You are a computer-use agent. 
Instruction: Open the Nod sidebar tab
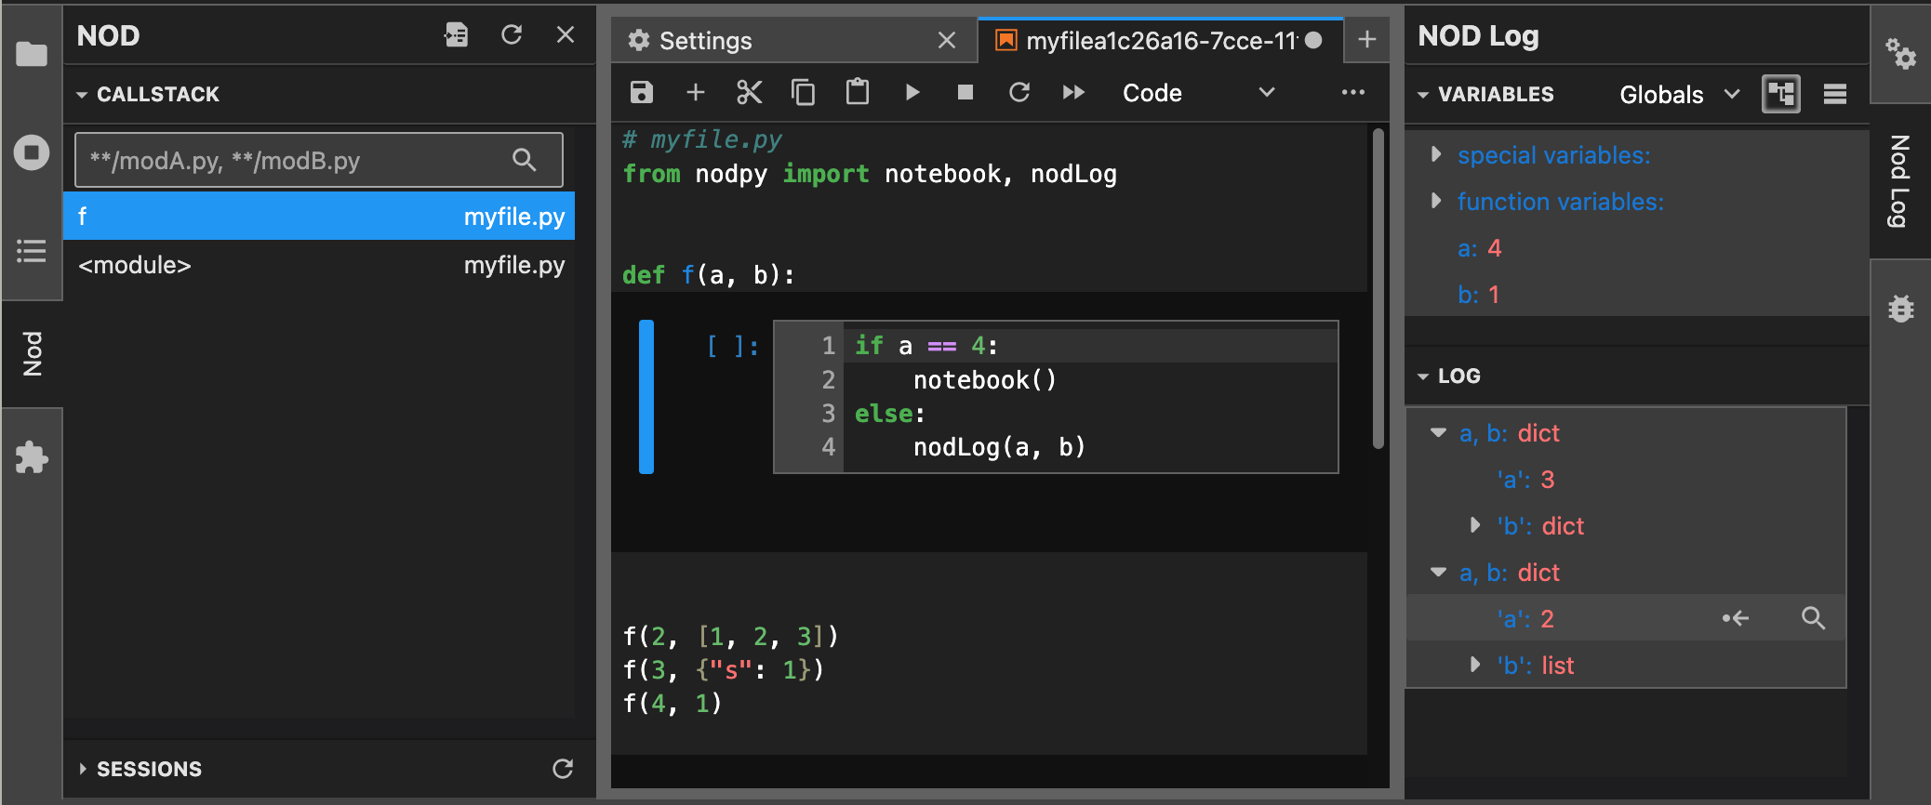coord(32,353)
